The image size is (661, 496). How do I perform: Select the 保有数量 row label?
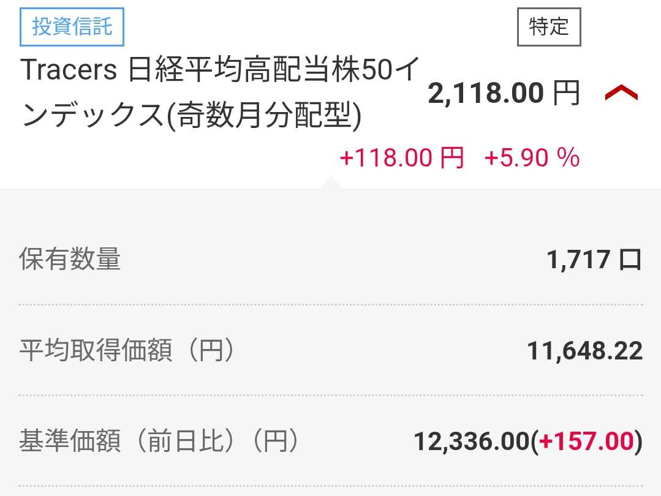(70, 260)
